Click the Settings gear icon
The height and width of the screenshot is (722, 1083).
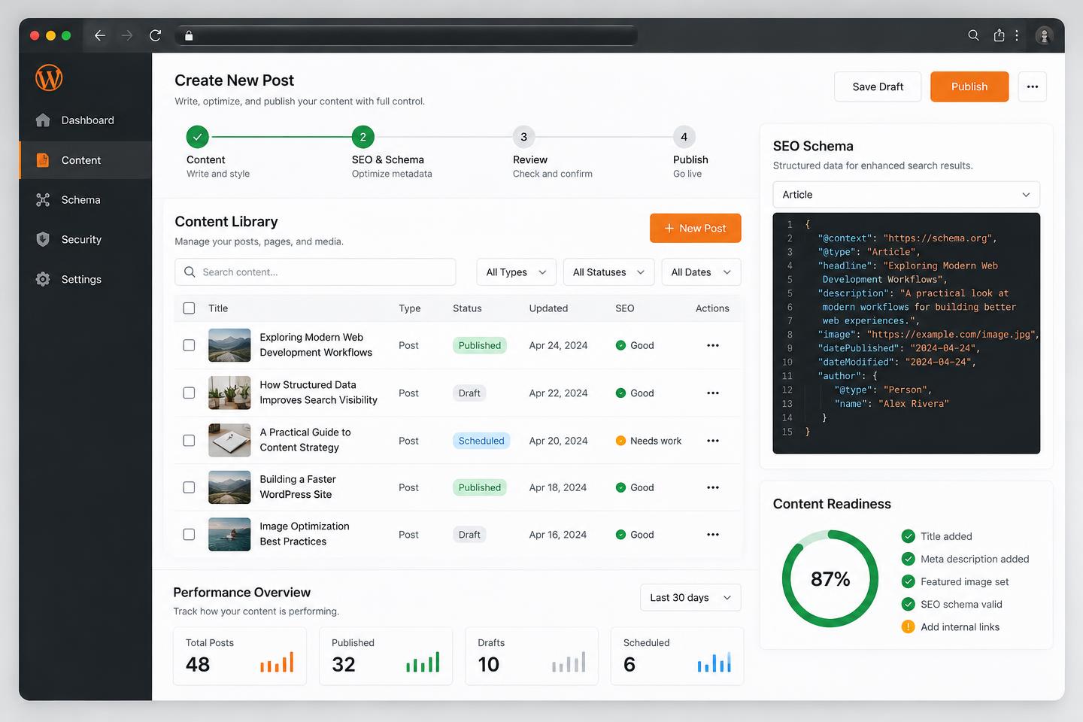(43, 279)
